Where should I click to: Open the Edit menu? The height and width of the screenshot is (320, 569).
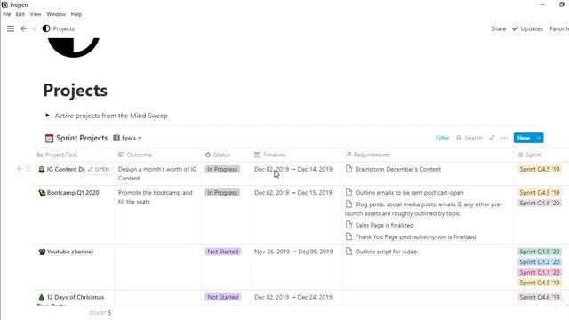click(20, 14)
